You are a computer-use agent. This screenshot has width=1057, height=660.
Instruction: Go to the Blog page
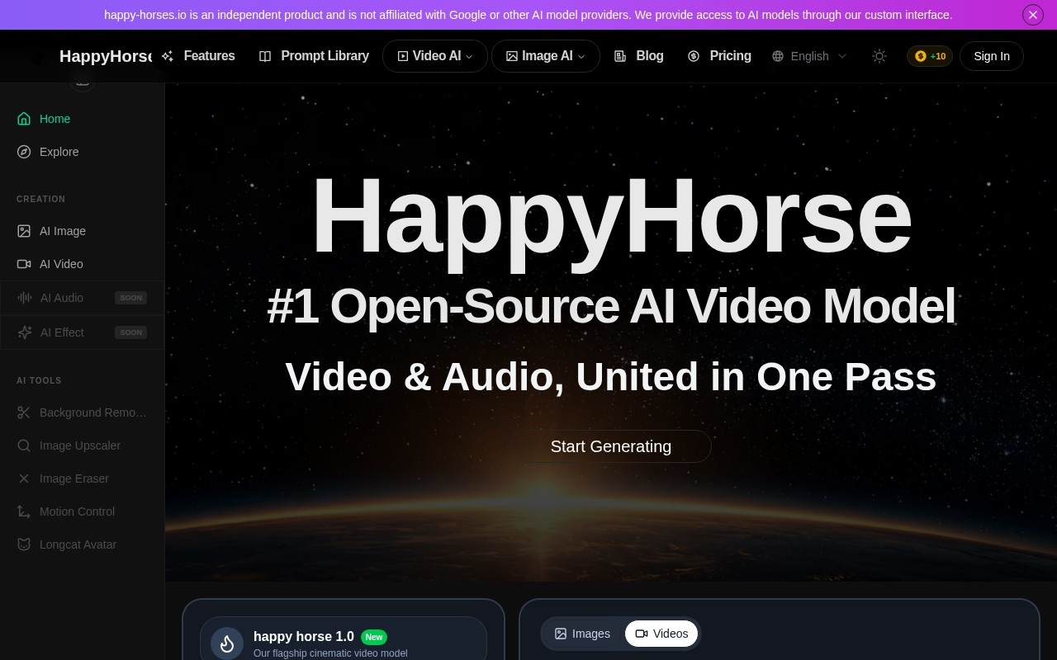pos(639,56)
